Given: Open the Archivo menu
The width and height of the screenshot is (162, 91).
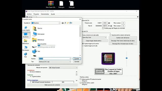Looking at the screenshot, I should tap(29, 14).
